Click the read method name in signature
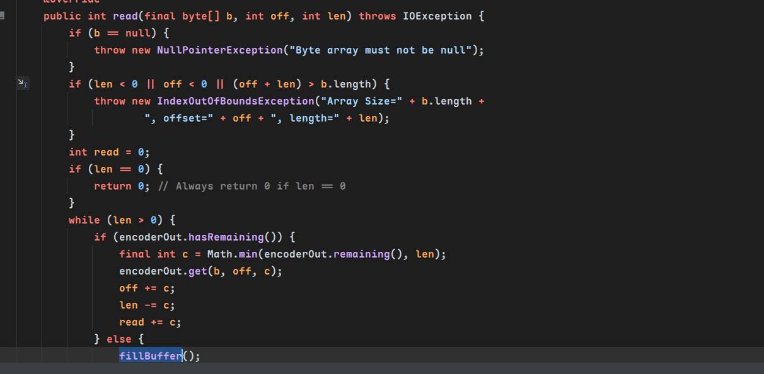Image resolution: width=764 pixels, height=374 pixels. [125, 16]
